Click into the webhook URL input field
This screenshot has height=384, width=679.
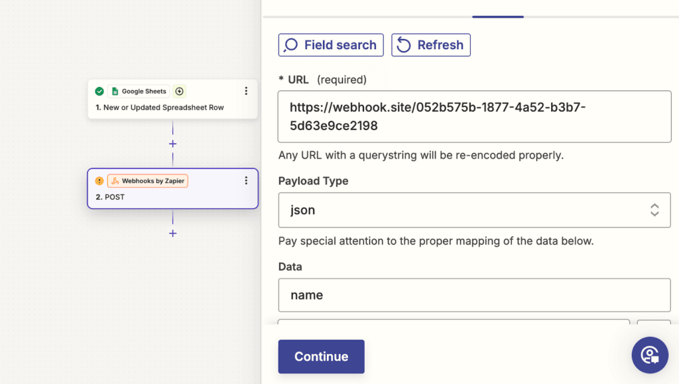[474, 116]
